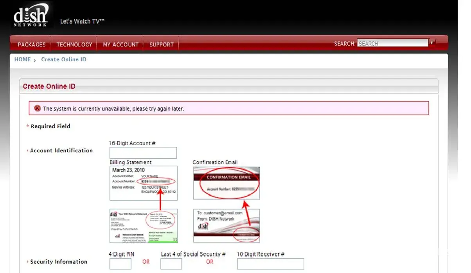This screenshot has height=273, width=471.
Task: Click the 4-Digit PIN field
Action: [120, 264]
